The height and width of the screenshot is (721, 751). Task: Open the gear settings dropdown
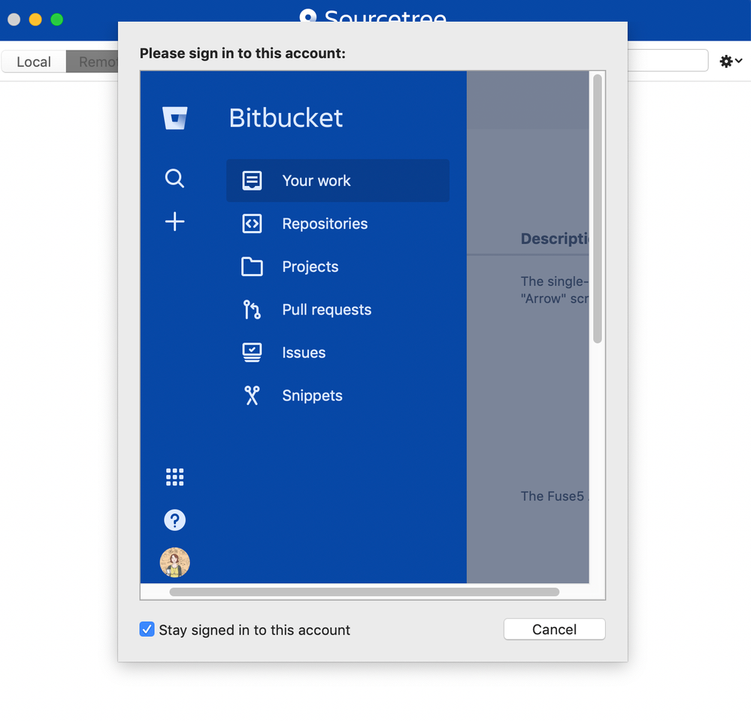(x=731, y=62)
